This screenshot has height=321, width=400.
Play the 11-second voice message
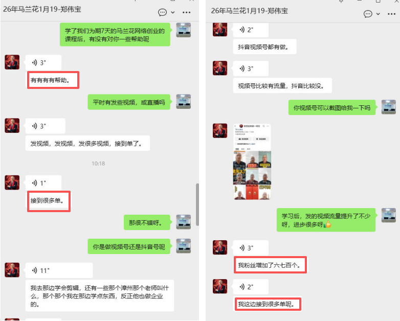pyautogui.click(x=59, y=270)
